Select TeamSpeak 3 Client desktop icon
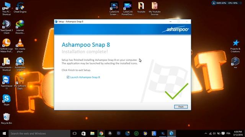This screenshot has width=245, height=137. [7, 27]
